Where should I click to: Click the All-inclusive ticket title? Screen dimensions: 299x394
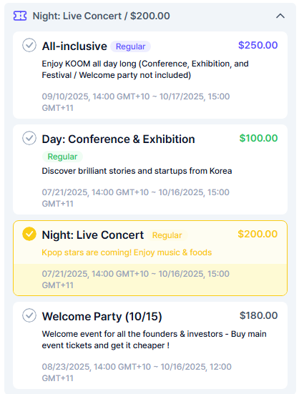[x=74, y=46]
